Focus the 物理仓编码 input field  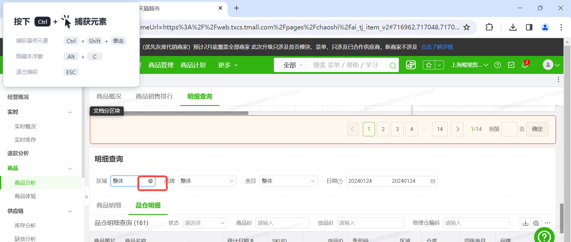tap(476, 223)
